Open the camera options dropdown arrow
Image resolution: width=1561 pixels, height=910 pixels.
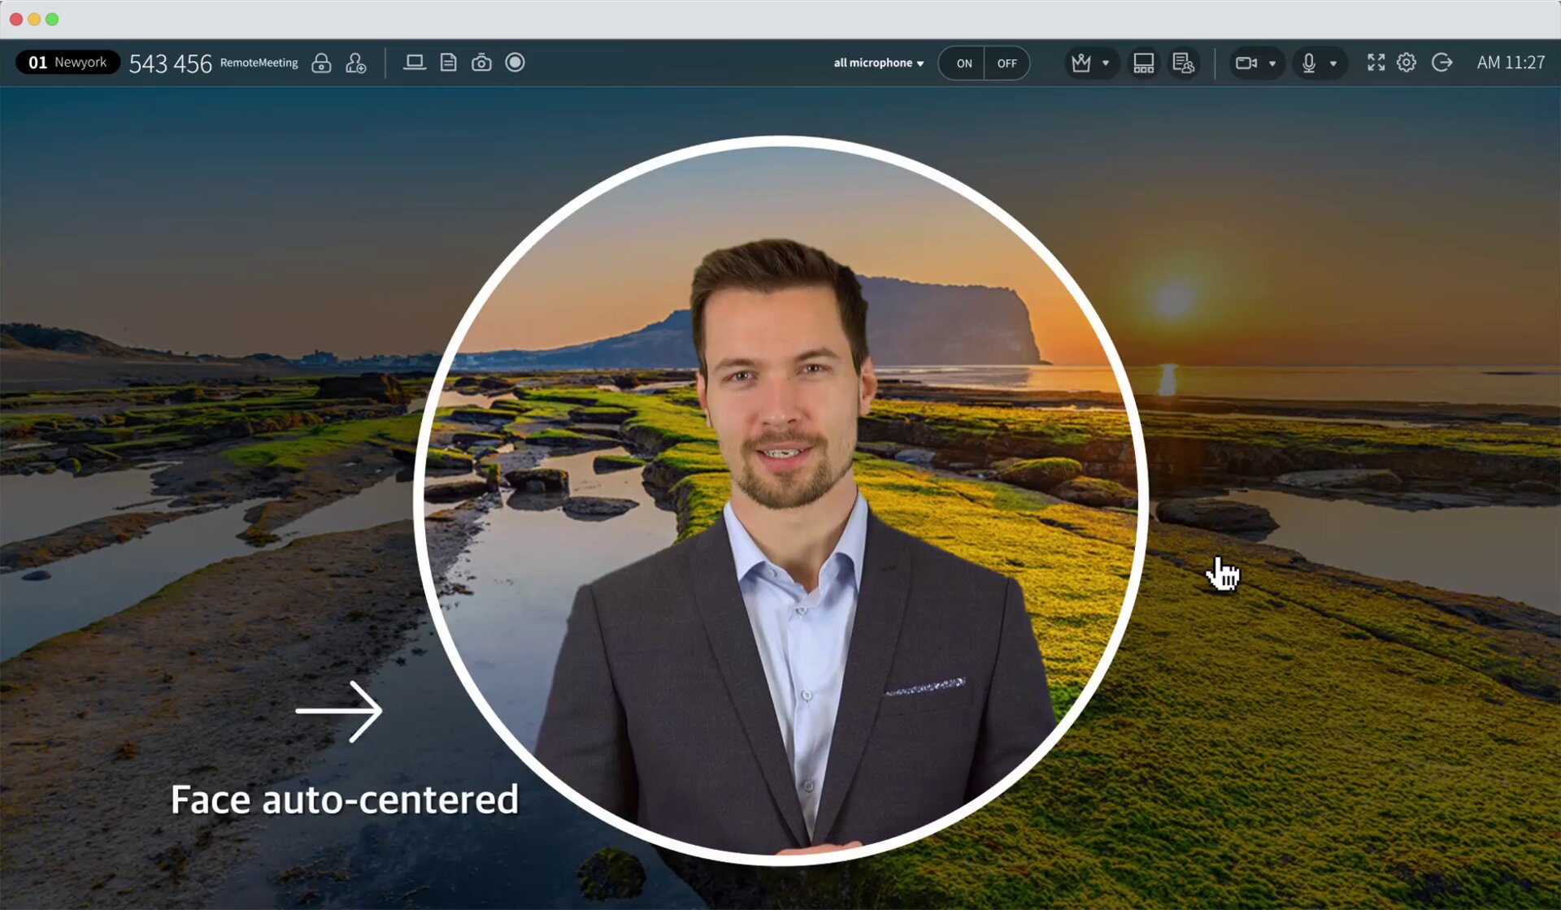pos(1272,63)
